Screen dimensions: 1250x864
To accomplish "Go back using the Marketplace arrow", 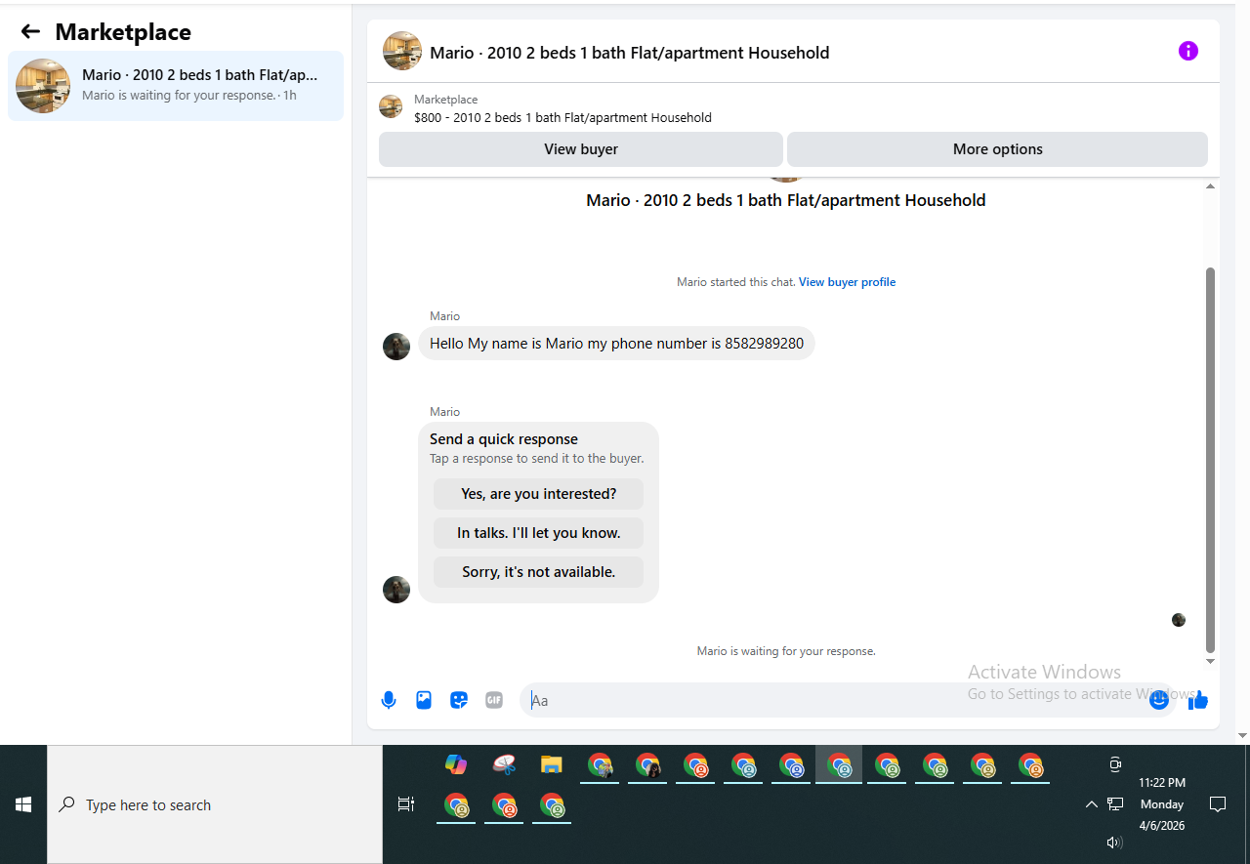I will click(x=30, y=32).
